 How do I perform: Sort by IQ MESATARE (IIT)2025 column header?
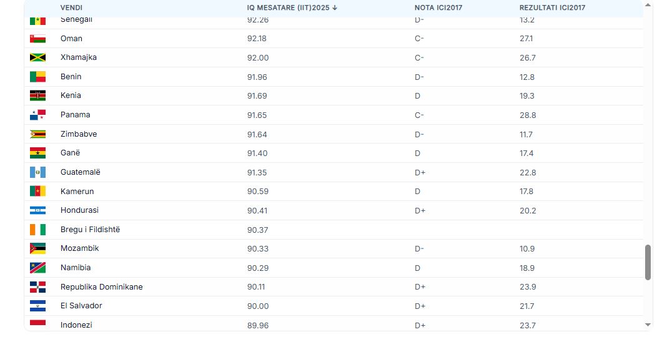coord(292,7)
